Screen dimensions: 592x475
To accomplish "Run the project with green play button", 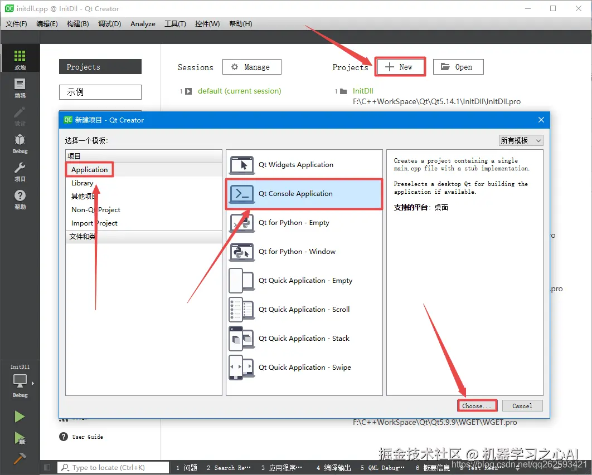I will tap(20, 417).
